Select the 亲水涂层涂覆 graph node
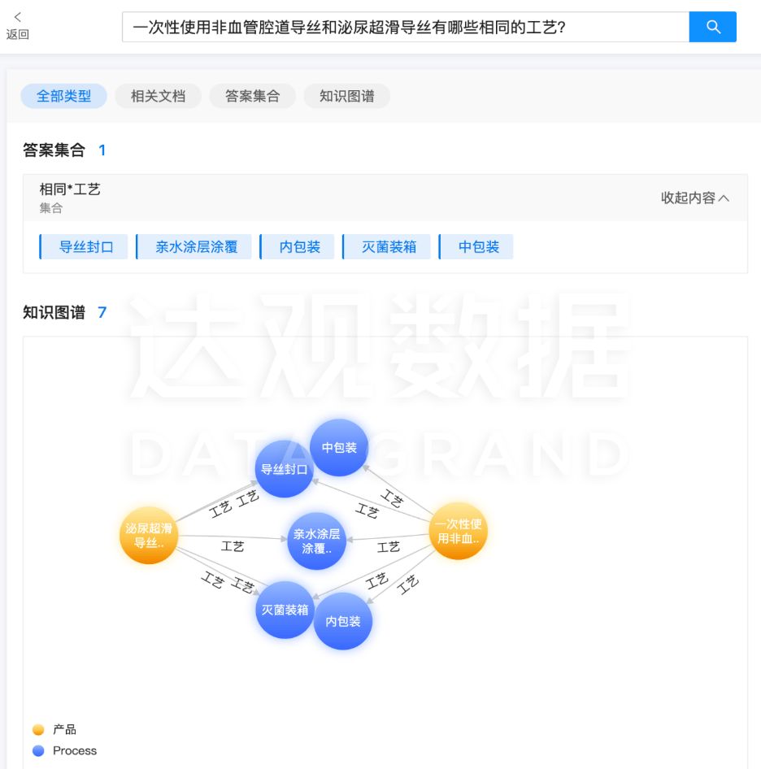 click(x=316, y=541)
